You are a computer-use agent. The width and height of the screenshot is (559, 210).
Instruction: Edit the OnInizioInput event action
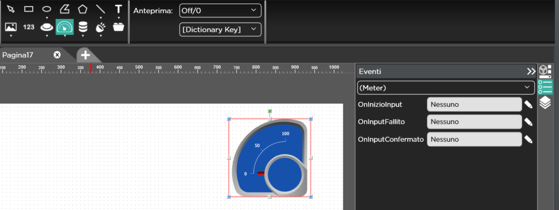[528, 105]
